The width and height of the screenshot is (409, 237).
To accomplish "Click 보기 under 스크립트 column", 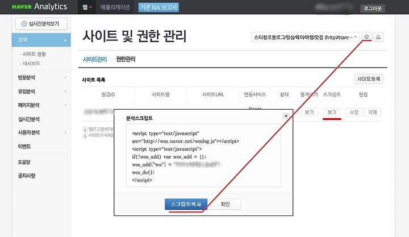I will pyautogui.click(x=332, y=112).
